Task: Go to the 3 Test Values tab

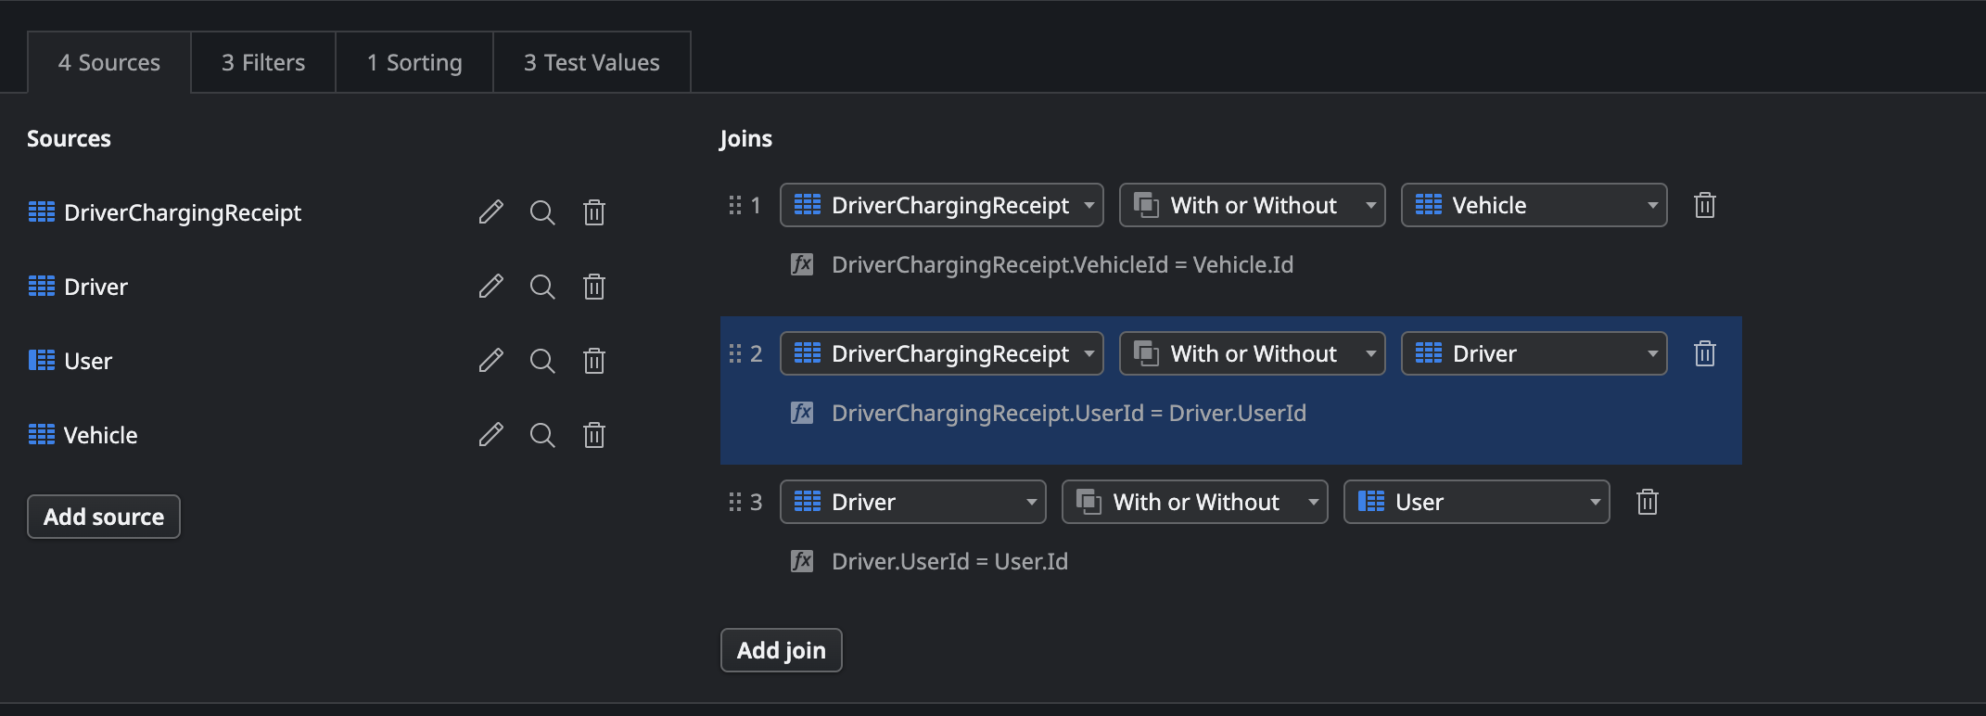Action: (592, 62)
